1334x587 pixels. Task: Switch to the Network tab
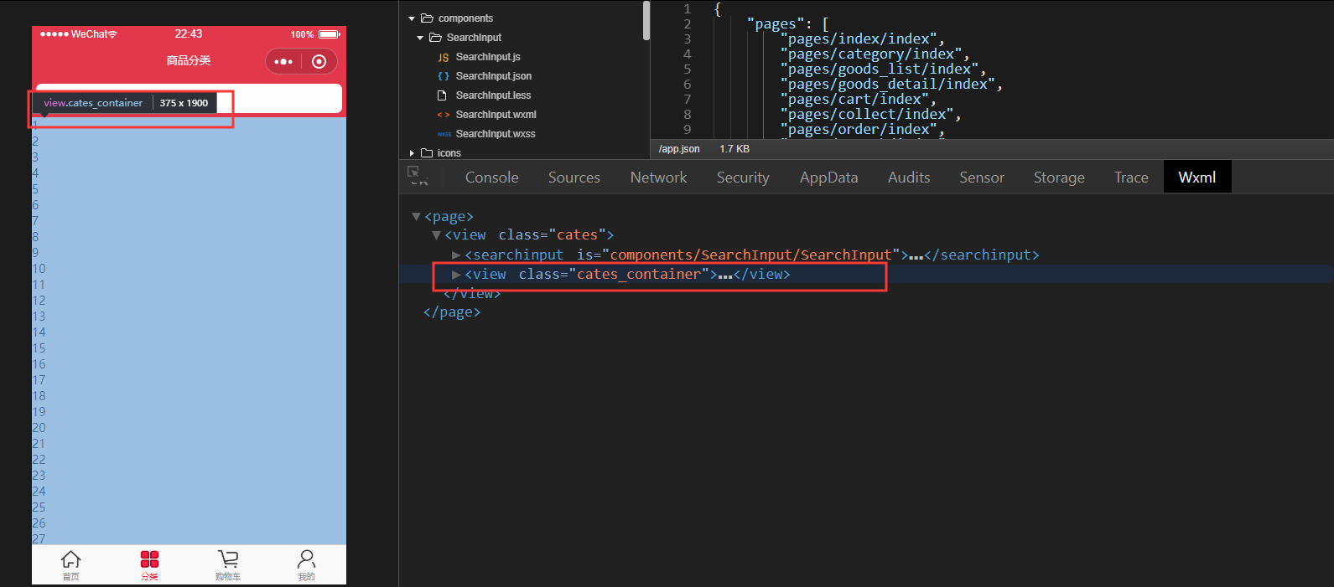point(658,178)
